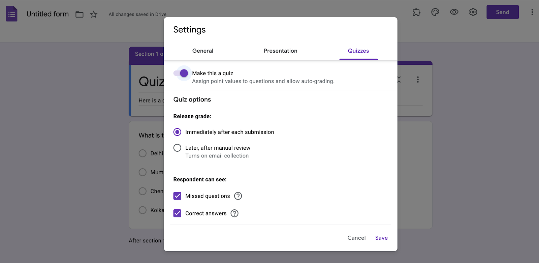This screenshot has height=263, width=539.
Task: Click the move to folder icon
Action: click(x=80, y=14)
